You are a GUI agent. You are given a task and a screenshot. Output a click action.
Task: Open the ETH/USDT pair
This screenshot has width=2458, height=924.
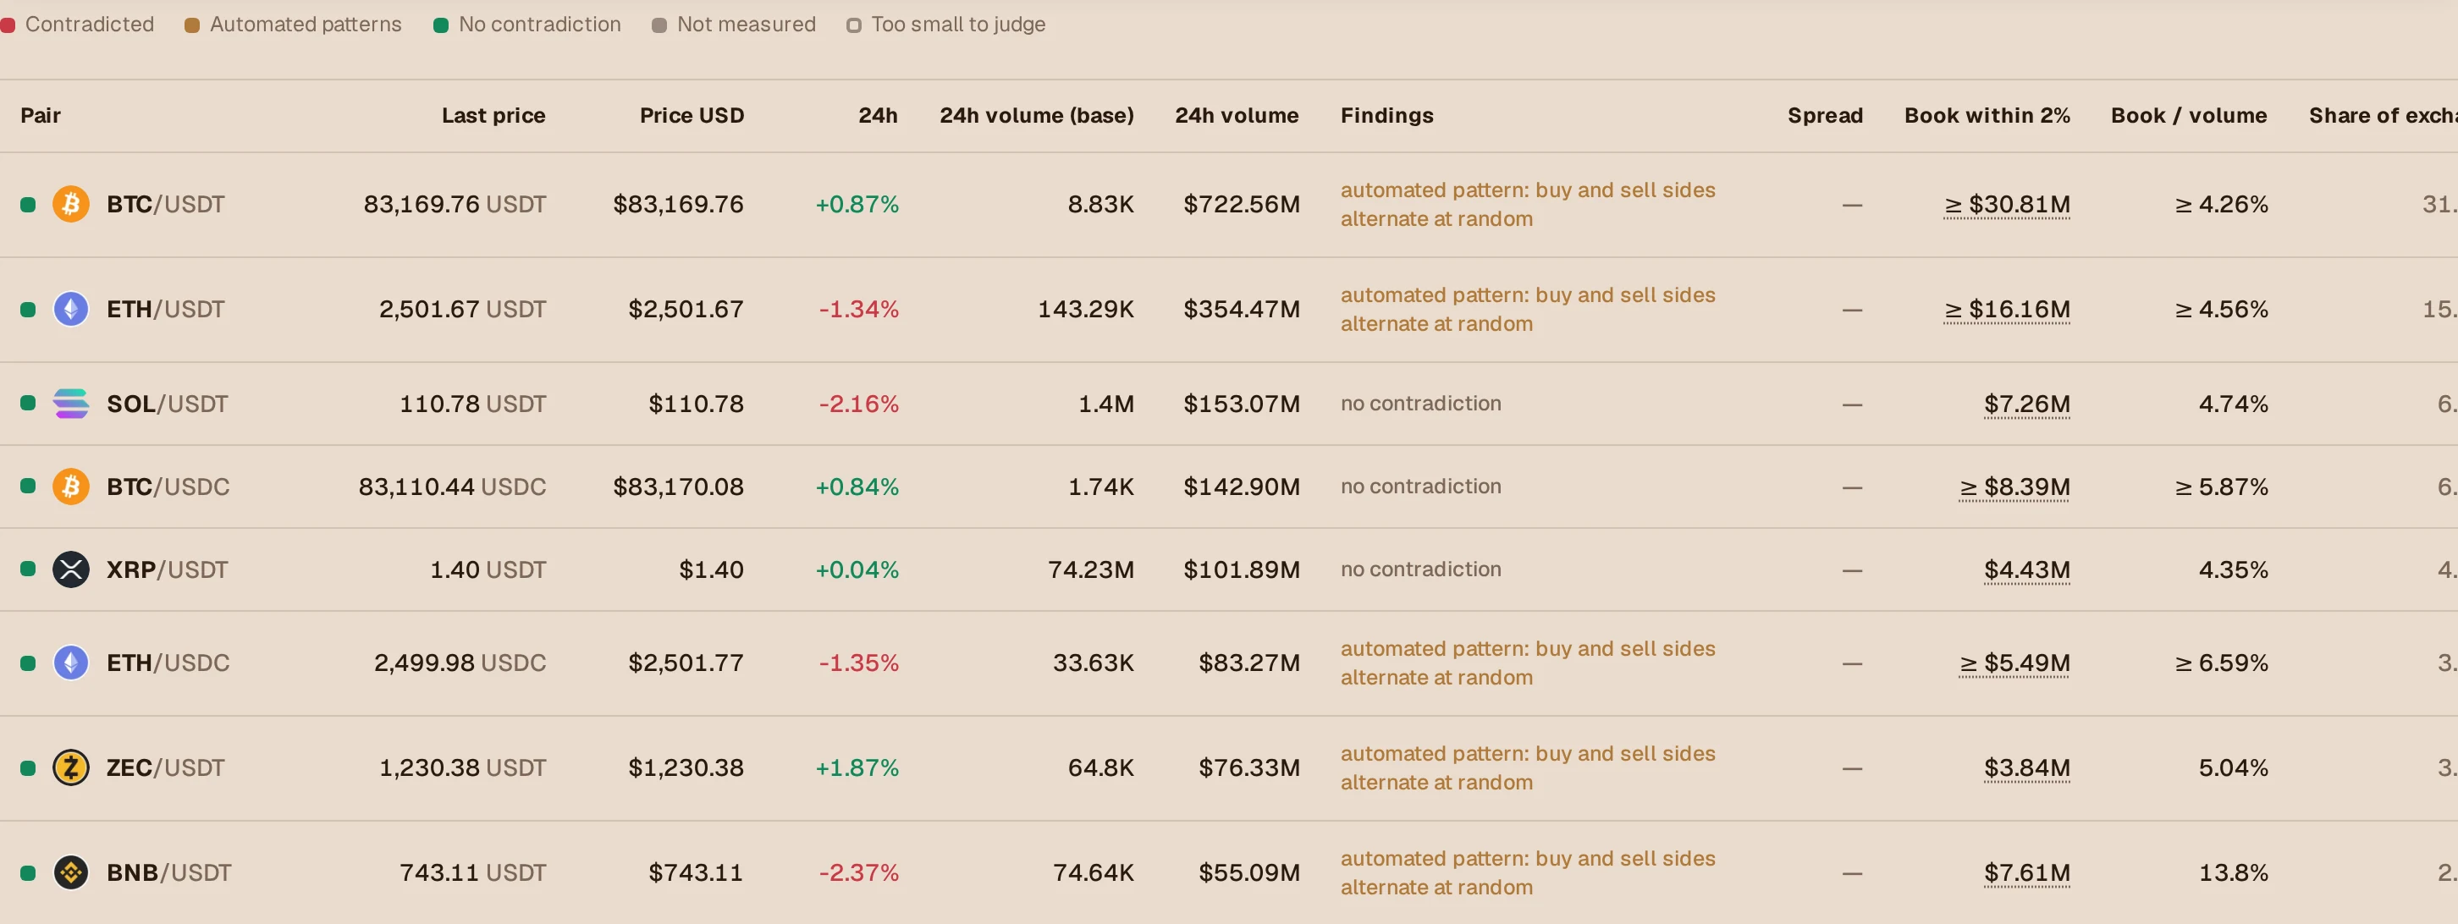click(x=166, y=309)
